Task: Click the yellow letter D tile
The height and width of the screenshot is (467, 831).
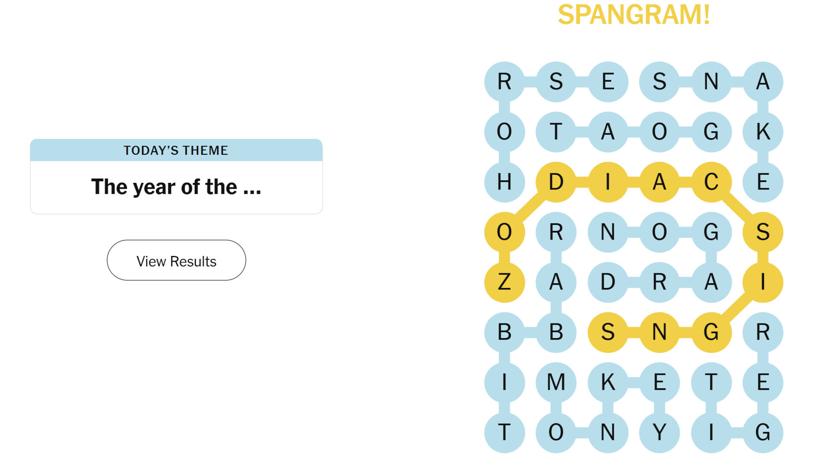Action: coord(556,182)
